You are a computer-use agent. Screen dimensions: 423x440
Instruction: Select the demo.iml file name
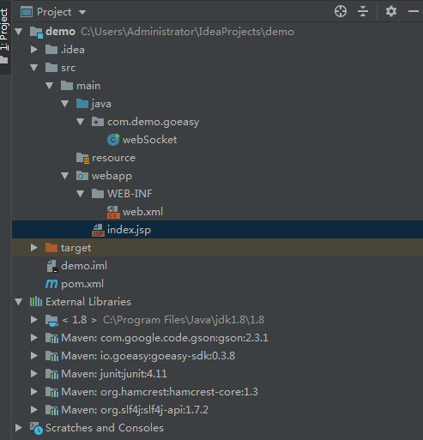point(84,266)
